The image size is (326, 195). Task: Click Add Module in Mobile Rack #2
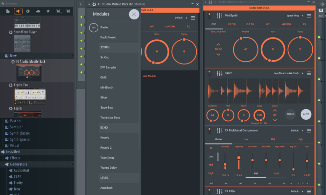tap(150, 76)
